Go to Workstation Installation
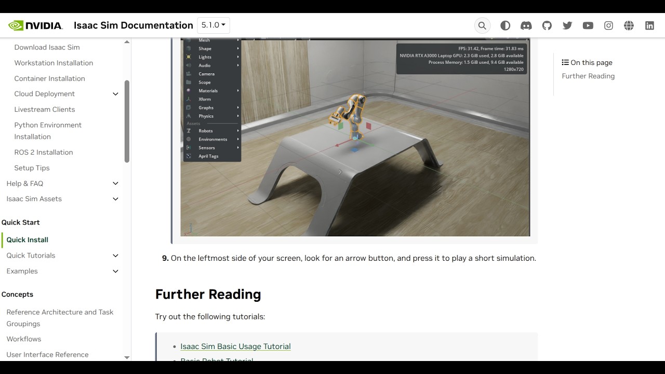Image resolution: width=665 pixels, height=374 pixels. (x=54, y=63)
